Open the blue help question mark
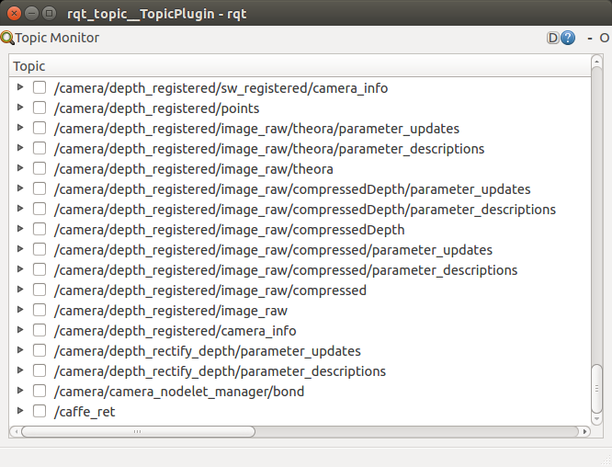This screenshot has width=612, height=467. [568, 38]
